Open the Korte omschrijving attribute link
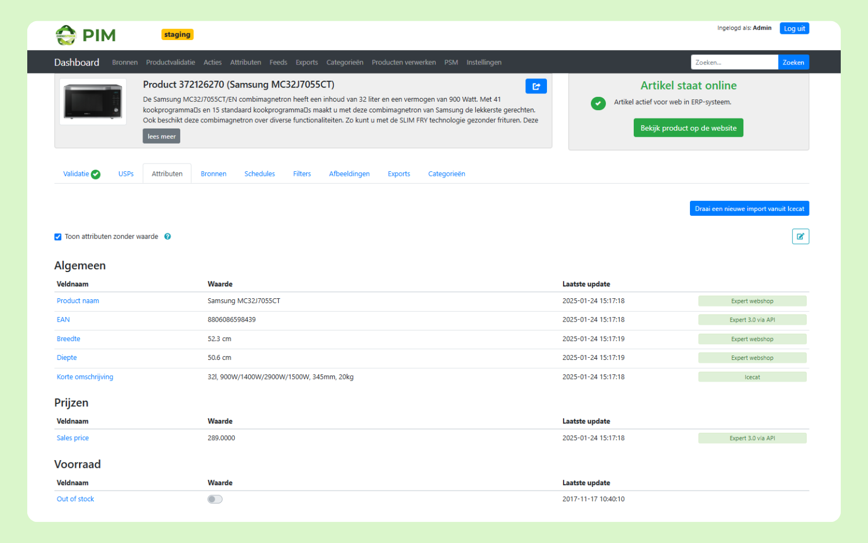Image resolution: width=868 pixels, height=543 pixels. (85, 377)
